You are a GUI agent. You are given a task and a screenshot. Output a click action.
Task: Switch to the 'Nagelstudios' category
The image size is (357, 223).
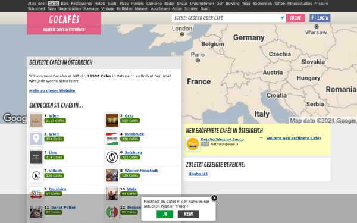click(x=70, y=8)
